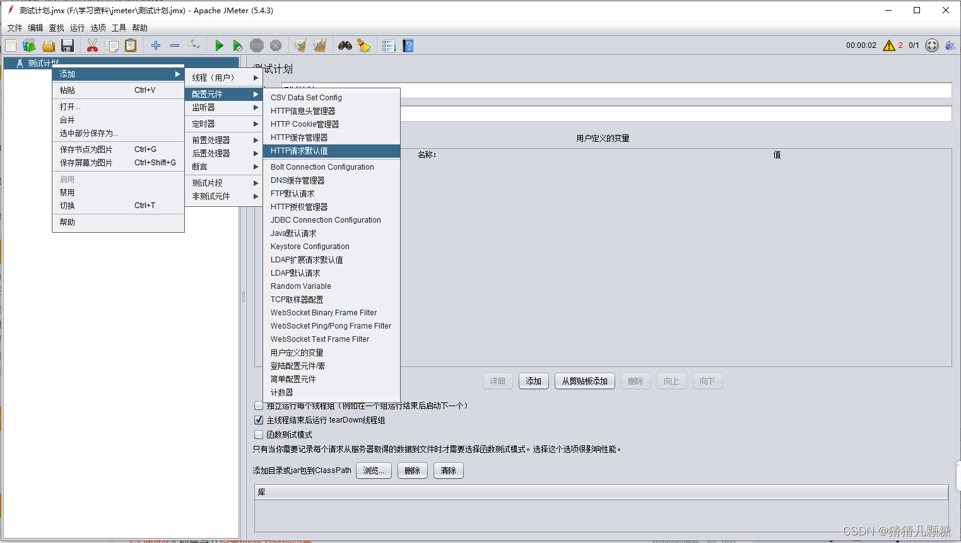
Task: Click the Paste clipboard icon
Action: pyautogui.click(x=131, y=45)
